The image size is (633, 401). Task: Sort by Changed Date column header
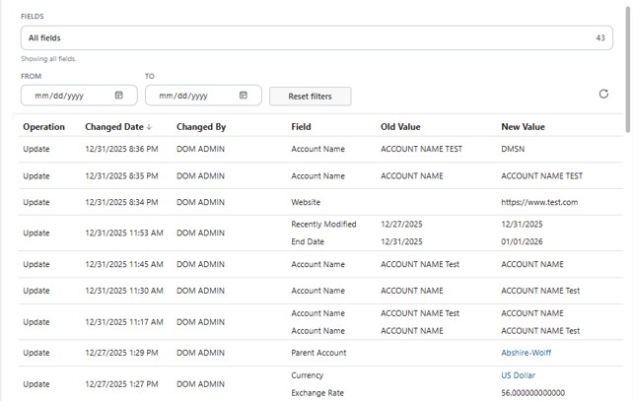[118, 127]
